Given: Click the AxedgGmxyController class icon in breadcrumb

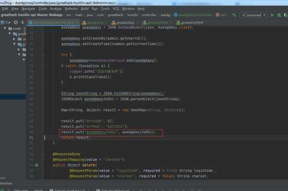Looking at the screenshot, I should 176,15.
